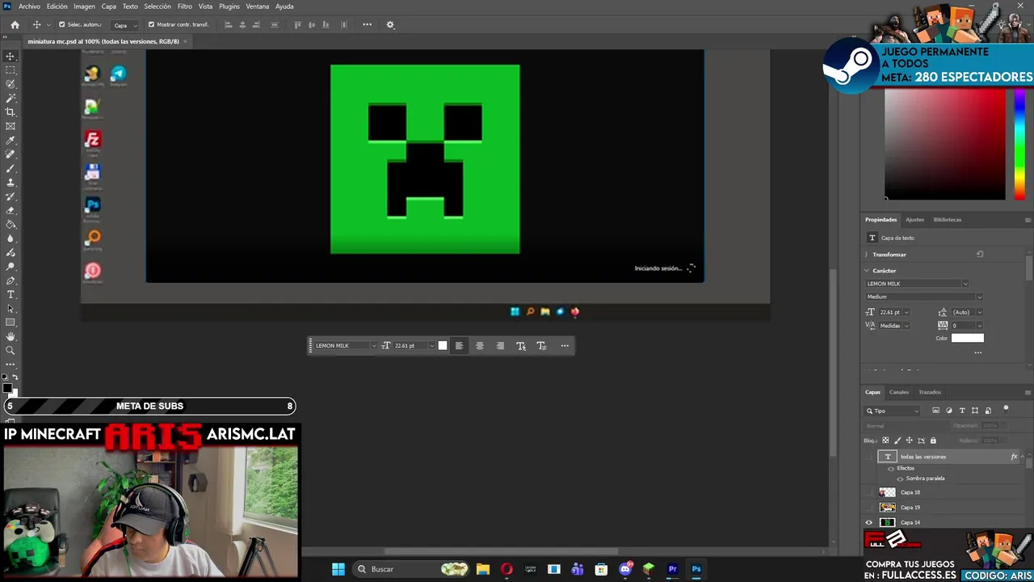Click lock transparent pixels icon
1034x582 pixels.
coord(885,441)
